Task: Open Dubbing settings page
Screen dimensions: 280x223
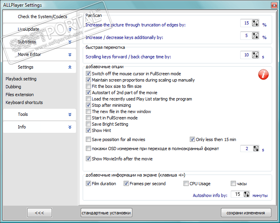Action: (x=13, y=87)
